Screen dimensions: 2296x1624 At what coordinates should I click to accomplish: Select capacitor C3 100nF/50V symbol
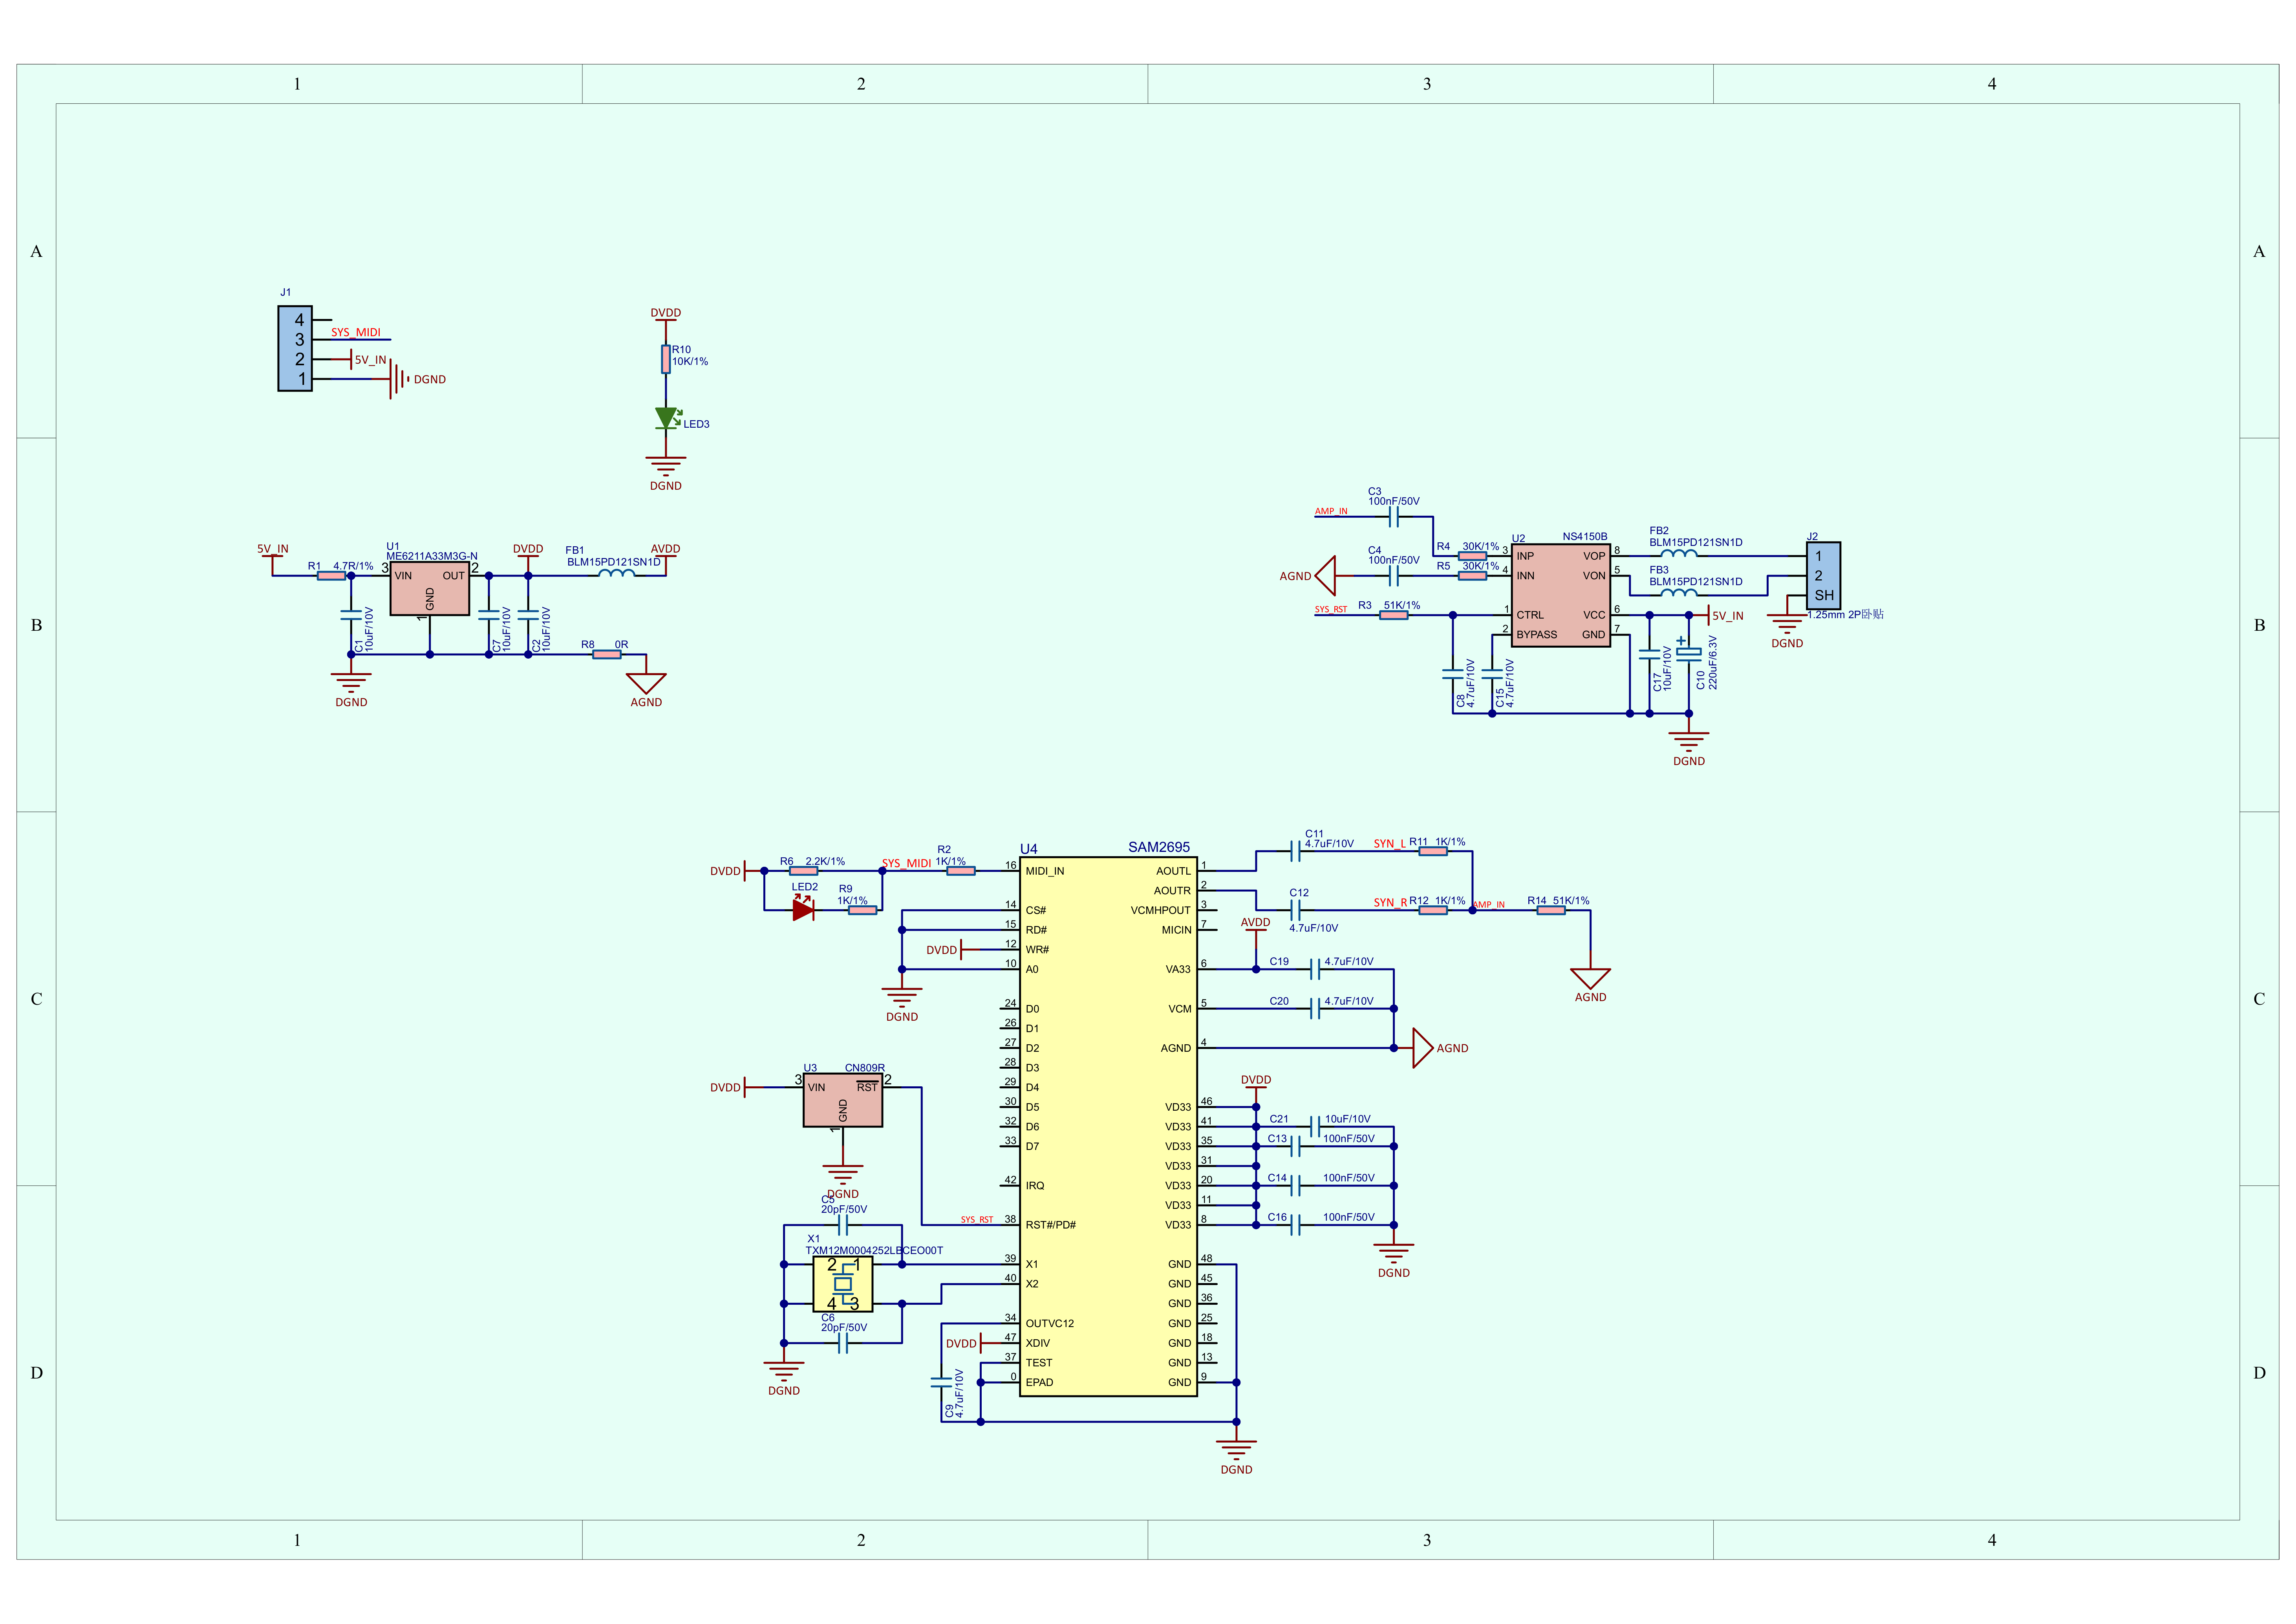pyautogui.click(x=1394, y=517)
